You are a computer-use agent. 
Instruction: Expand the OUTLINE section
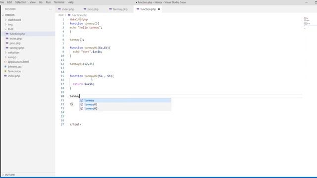10,175
